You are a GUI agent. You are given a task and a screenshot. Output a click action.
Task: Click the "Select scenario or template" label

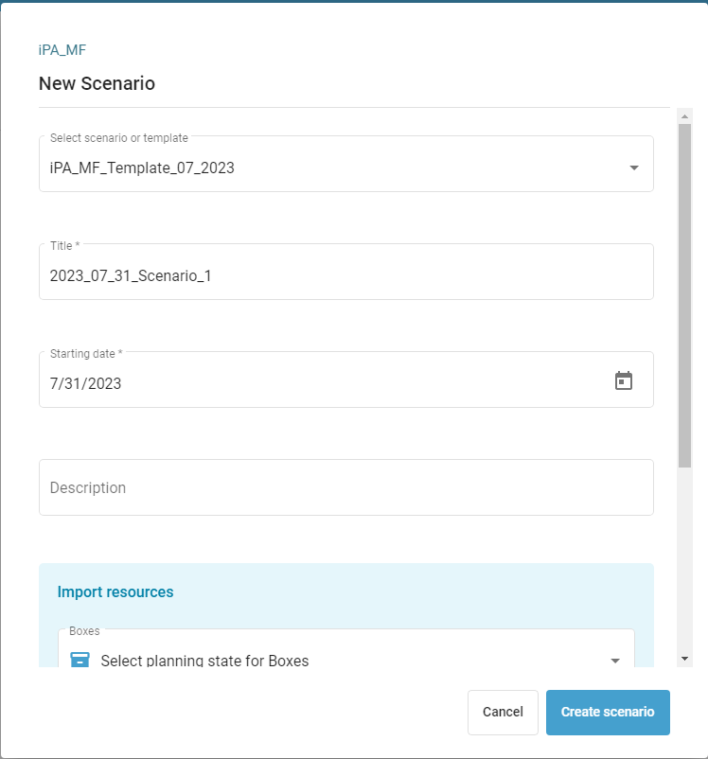(119, 138)
